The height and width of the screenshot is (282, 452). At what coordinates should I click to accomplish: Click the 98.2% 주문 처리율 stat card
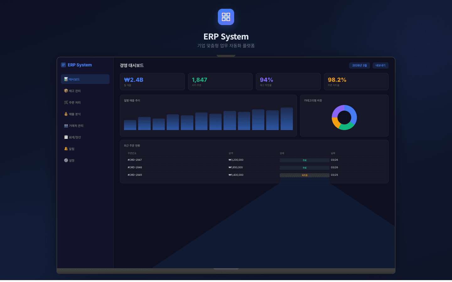pos(356,82)
